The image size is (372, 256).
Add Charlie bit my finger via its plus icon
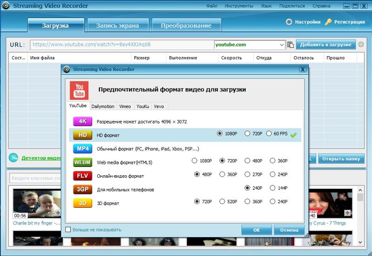point(58,213)
